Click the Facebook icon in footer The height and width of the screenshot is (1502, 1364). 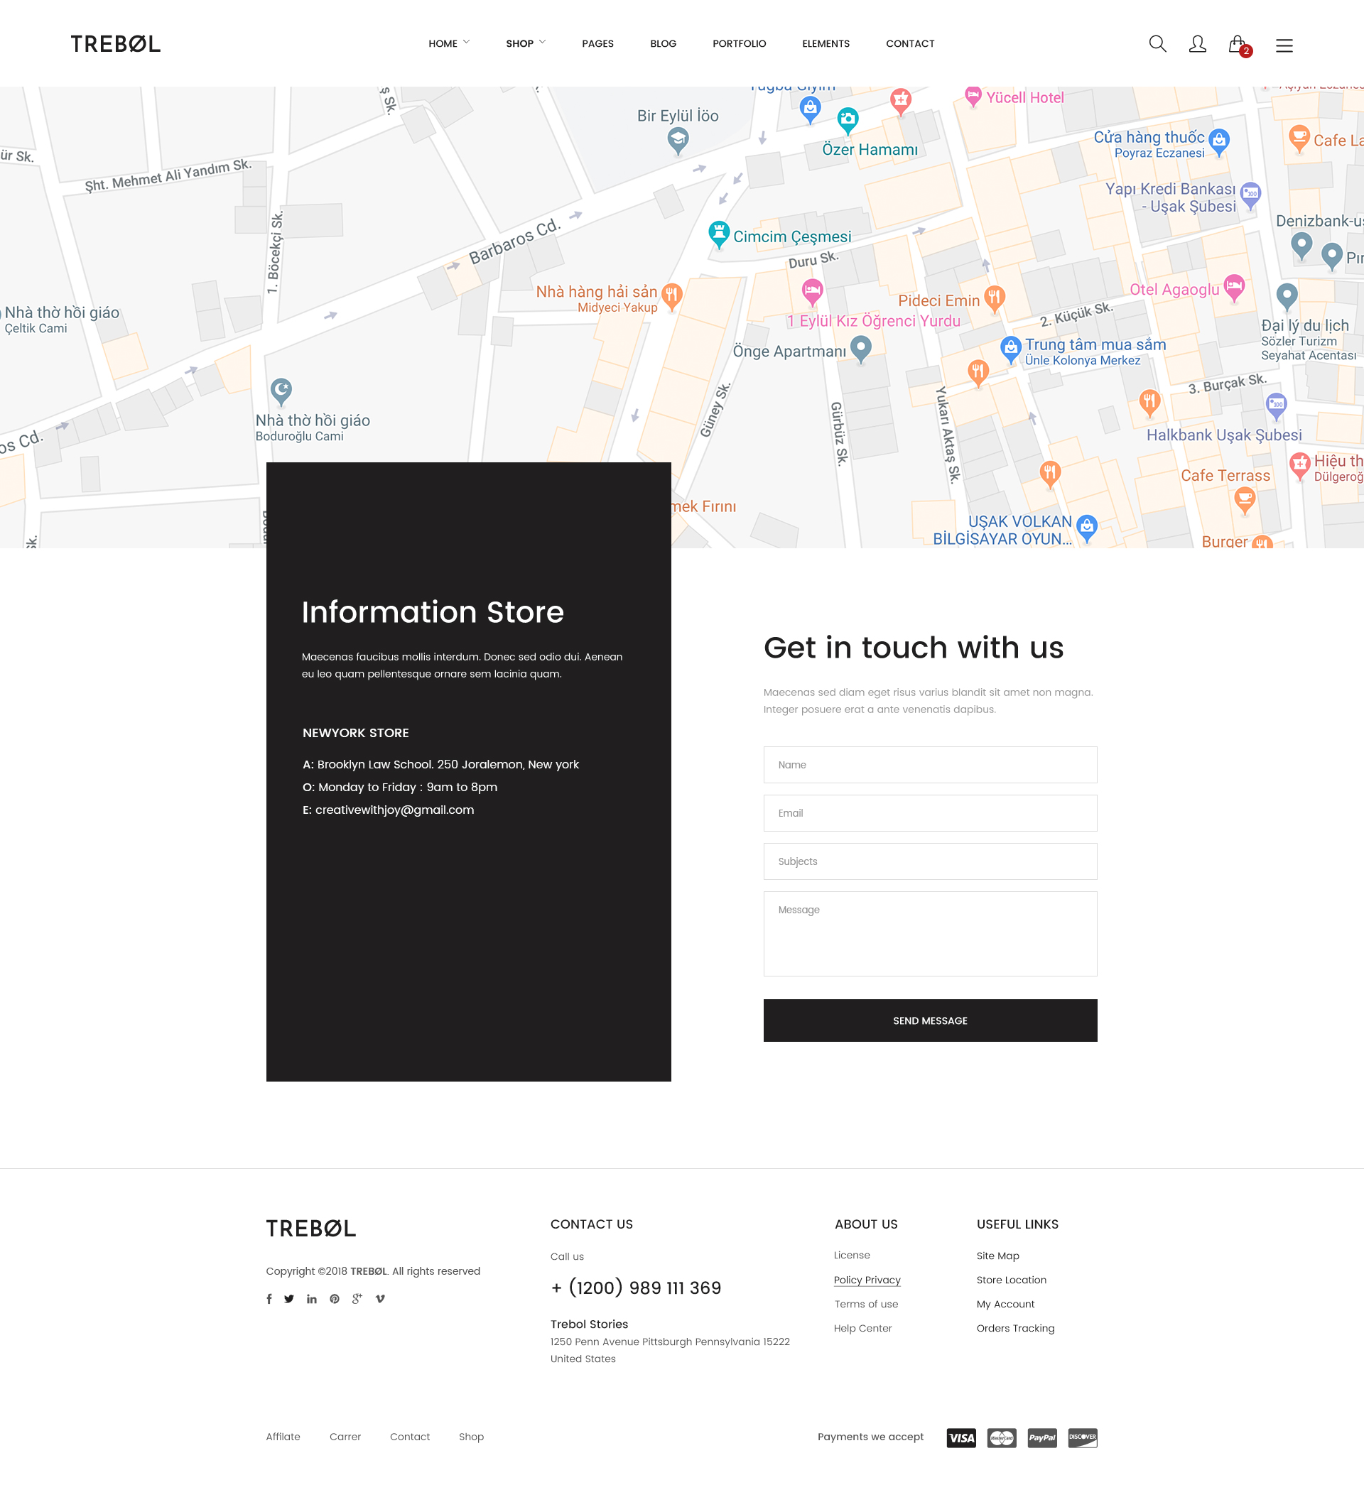[x=269, y=1299]
